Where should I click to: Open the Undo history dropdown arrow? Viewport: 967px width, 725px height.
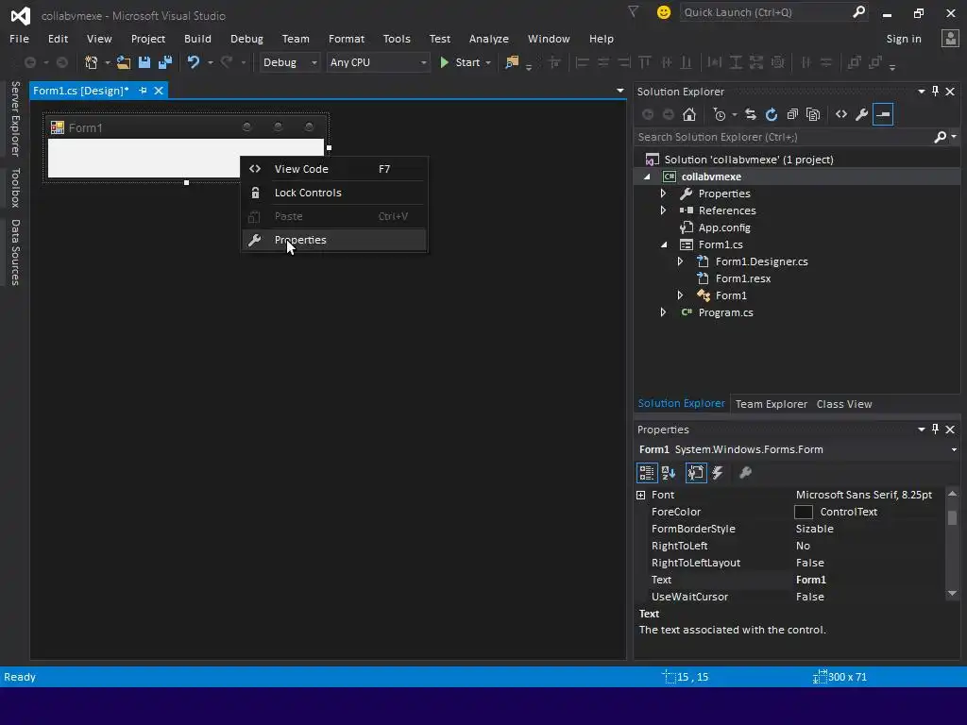211,63
